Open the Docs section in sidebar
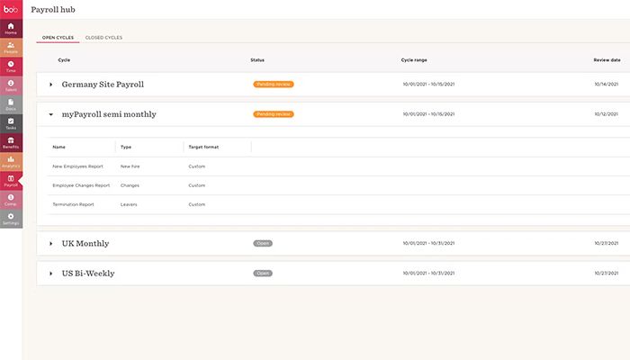Screen dimensions: 630x360 pos(11,105)
